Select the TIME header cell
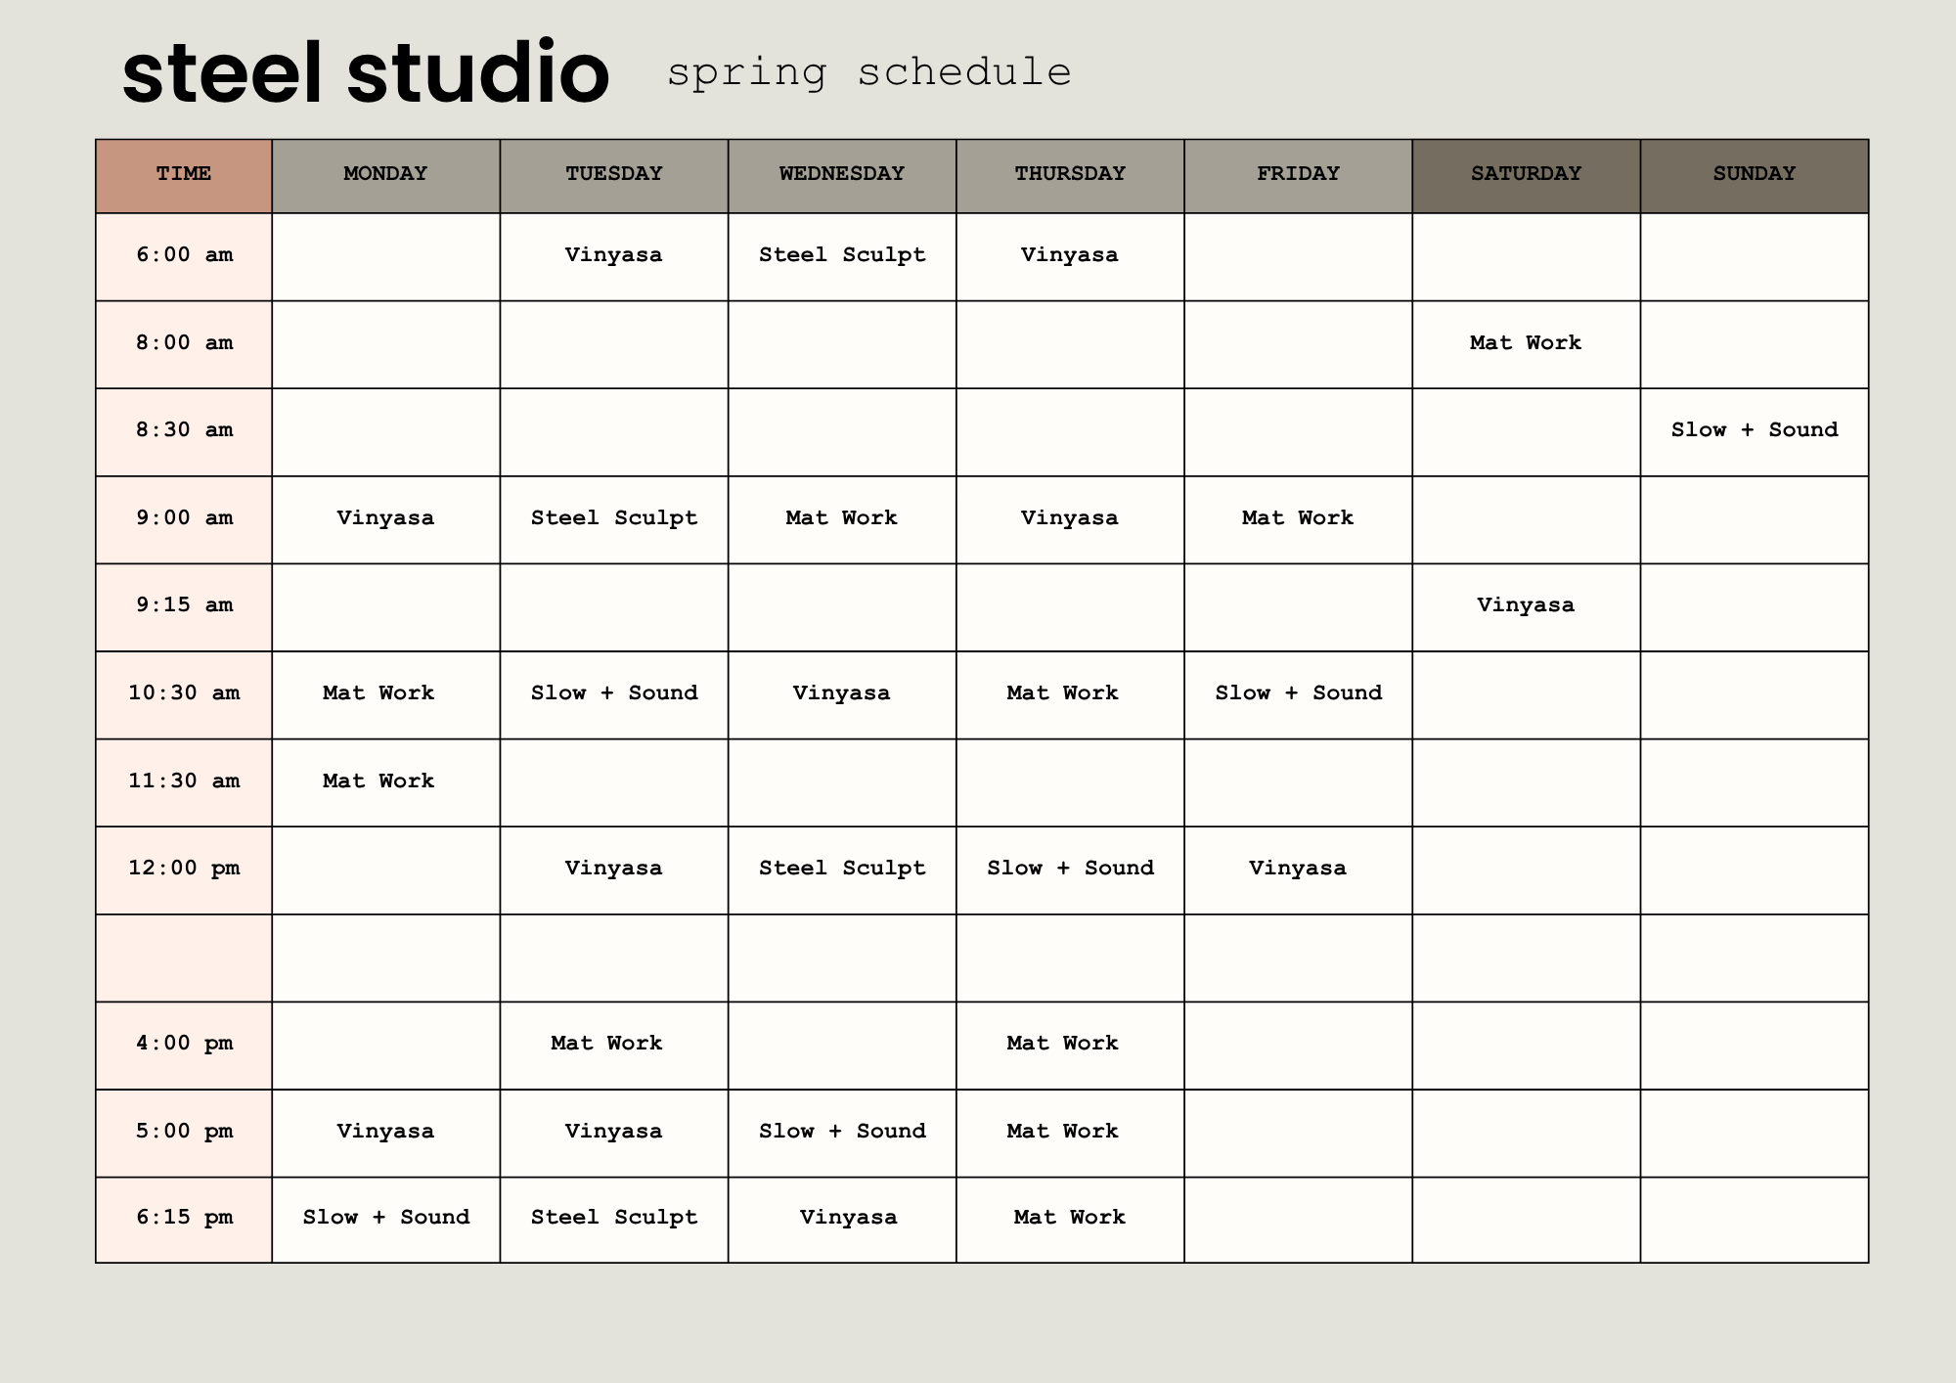The image size is (1956, 1383). coord(184,174)
